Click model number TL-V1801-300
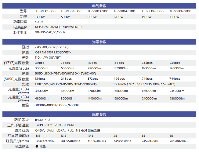Image resolution: width=199 pixels, height=152 pixels. click(45, 11)
